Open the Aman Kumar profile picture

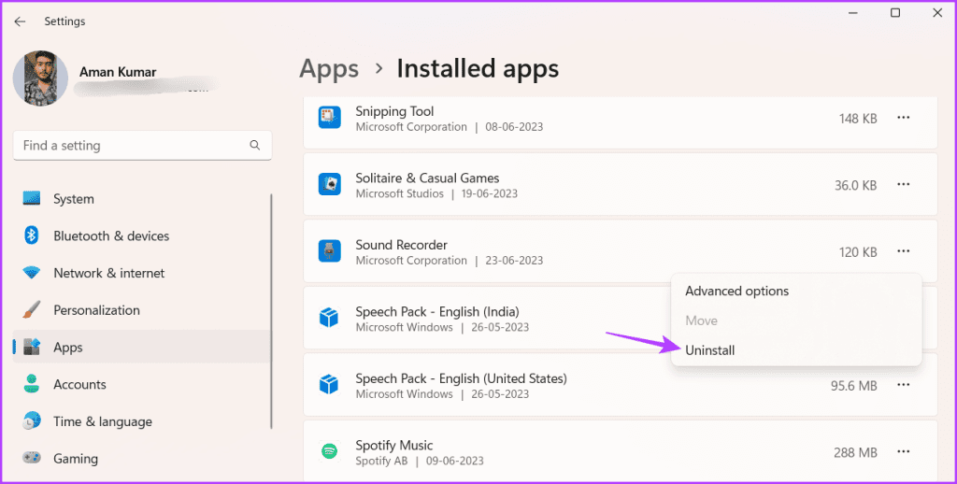tap(40, 78)
